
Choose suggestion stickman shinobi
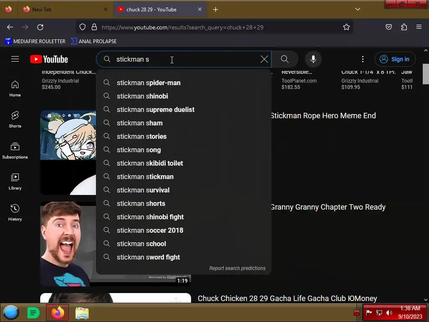click(183, 96)
